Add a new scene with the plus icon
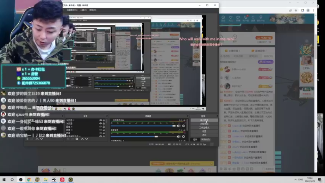325x183 pixels. tap(27, 139)
